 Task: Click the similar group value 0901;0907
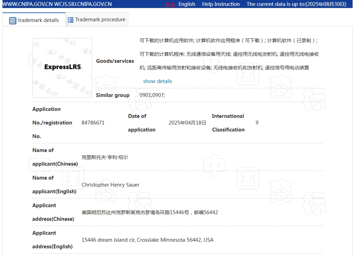coord(152,95)
